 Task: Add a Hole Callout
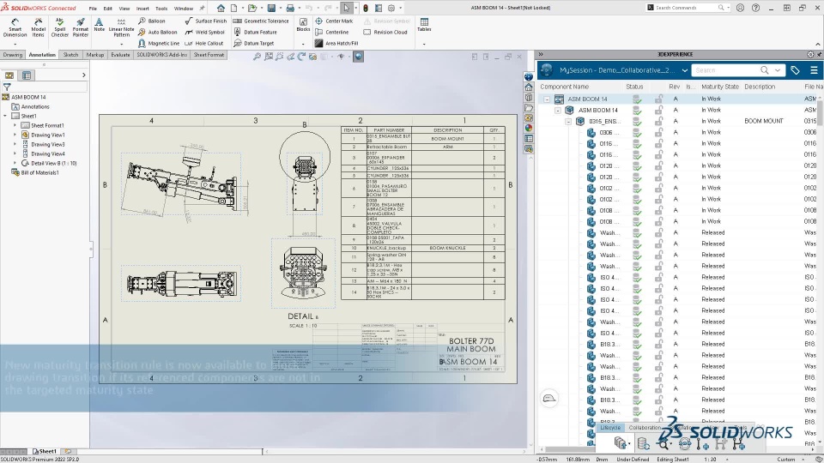204,44
